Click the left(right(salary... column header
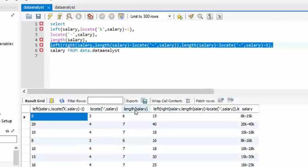The height and width of the screenshot is (167, 308). pyautogui.click(x=196, y=109)
